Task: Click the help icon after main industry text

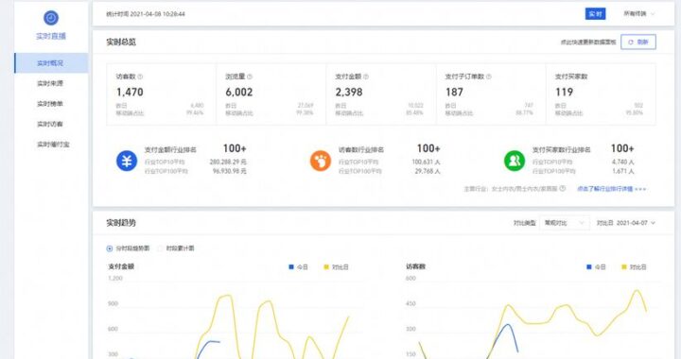Action: 563,189
